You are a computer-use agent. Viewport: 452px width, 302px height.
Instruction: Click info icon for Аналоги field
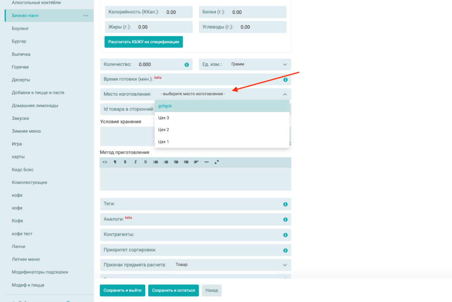(x=286, y=220)
